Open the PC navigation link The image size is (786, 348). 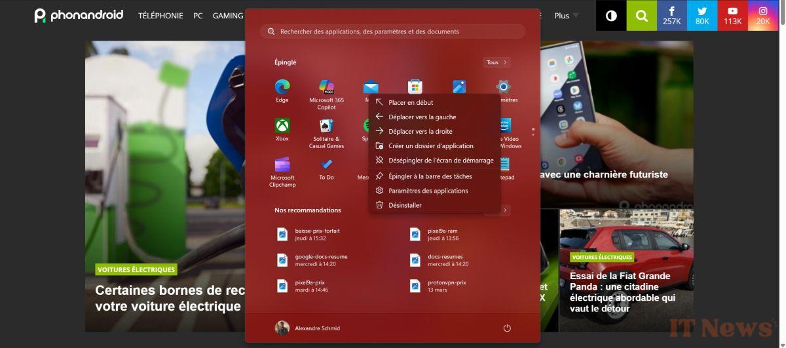click(x=198, y=15)
